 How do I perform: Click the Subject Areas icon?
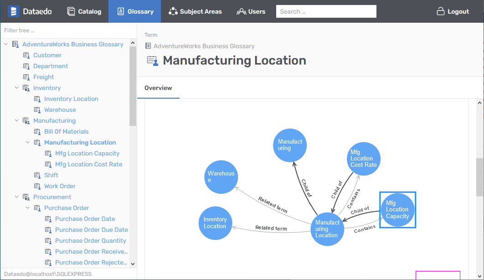coord(173,11)
